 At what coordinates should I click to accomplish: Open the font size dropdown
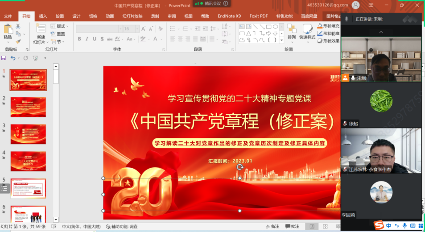point(138,29)
